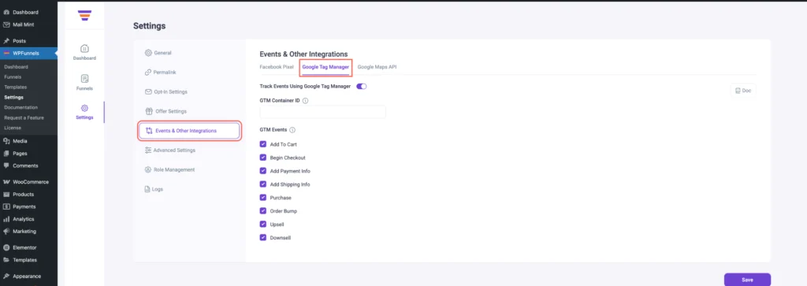Toggle Track Events Using Google Tag Manager
Viewport: 807px width, 286px height.
[361, 87]
